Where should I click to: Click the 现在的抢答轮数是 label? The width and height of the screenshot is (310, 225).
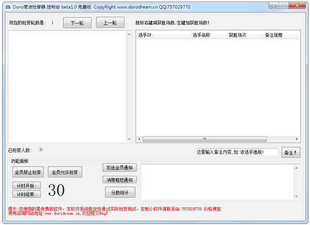(x=27, y=23)
